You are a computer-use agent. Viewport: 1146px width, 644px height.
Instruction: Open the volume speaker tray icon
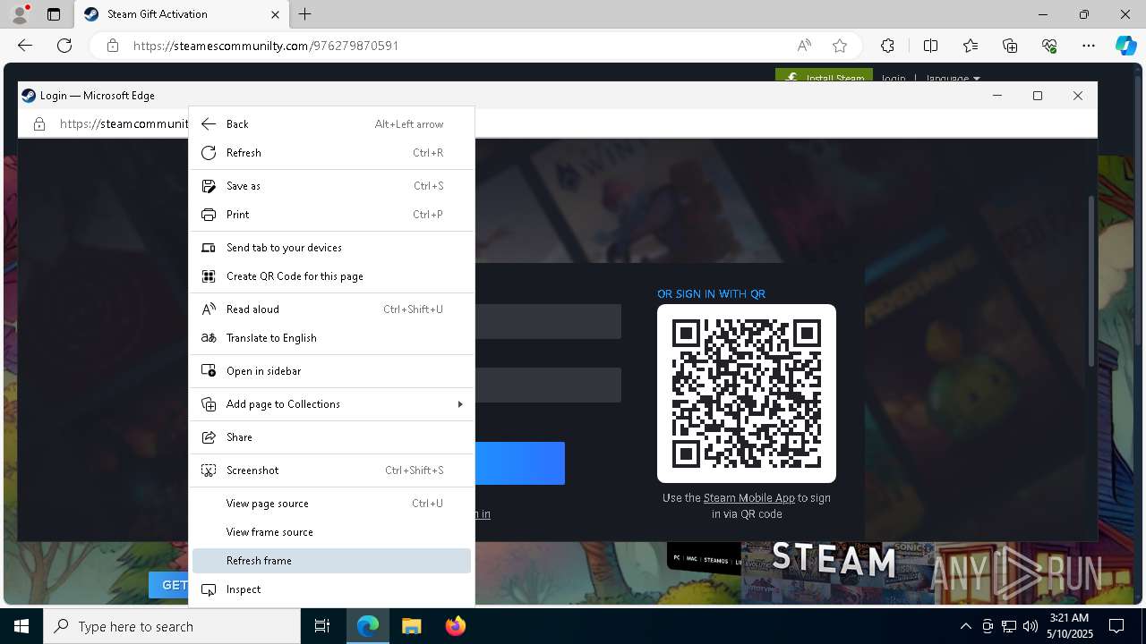coord(1030,626)
